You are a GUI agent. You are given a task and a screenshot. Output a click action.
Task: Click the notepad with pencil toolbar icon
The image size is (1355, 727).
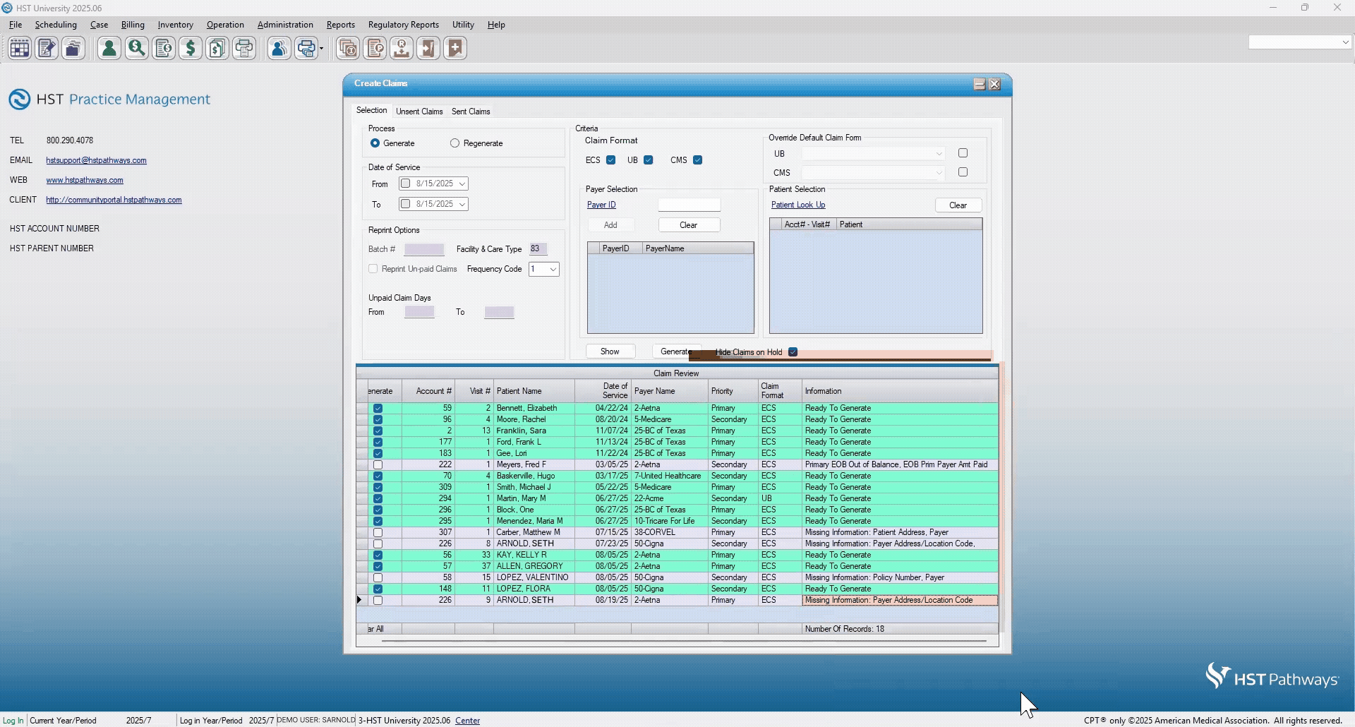47,49
